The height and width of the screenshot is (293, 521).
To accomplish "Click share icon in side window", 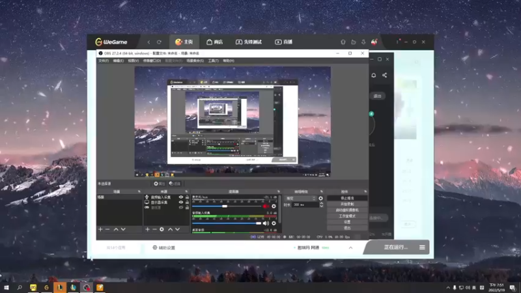I will point(384,75).
